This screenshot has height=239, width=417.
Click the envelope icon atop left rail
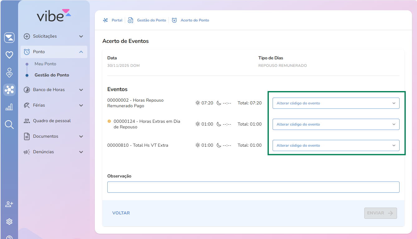pyautogui.click(x=9, y=38)
